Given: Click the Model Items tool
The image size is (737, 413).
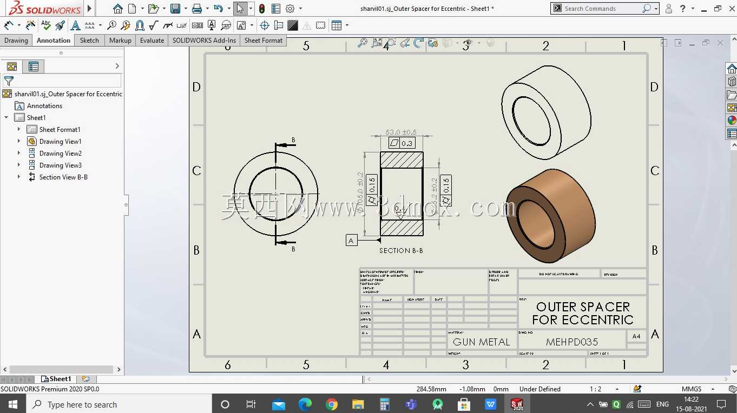Looking at the screenshot, I should [30, 25].
